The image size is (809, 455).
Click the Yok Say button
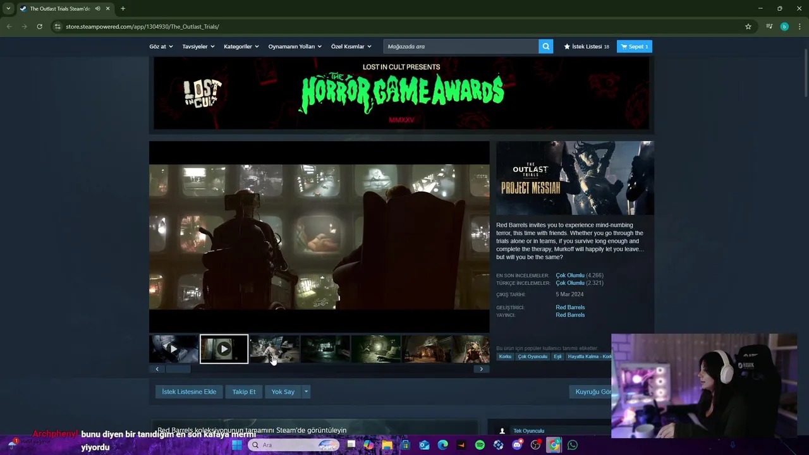click(x=283, y=392)
